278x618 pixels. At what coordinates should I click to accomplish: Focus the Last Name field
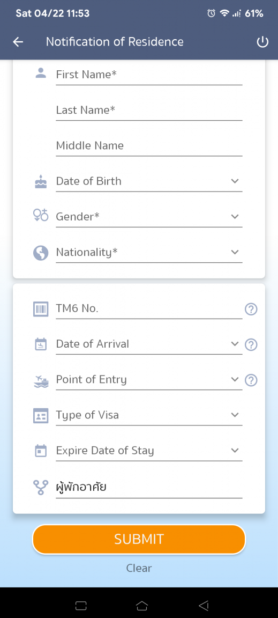tap(149, 110)
